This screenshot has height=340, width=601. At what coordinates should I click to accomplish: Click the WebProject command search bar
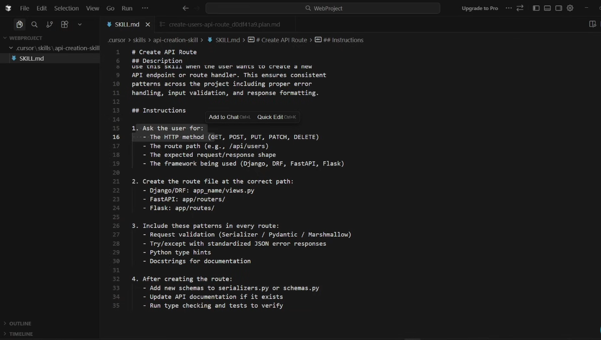pyautogui.click(x=323, y=8)
